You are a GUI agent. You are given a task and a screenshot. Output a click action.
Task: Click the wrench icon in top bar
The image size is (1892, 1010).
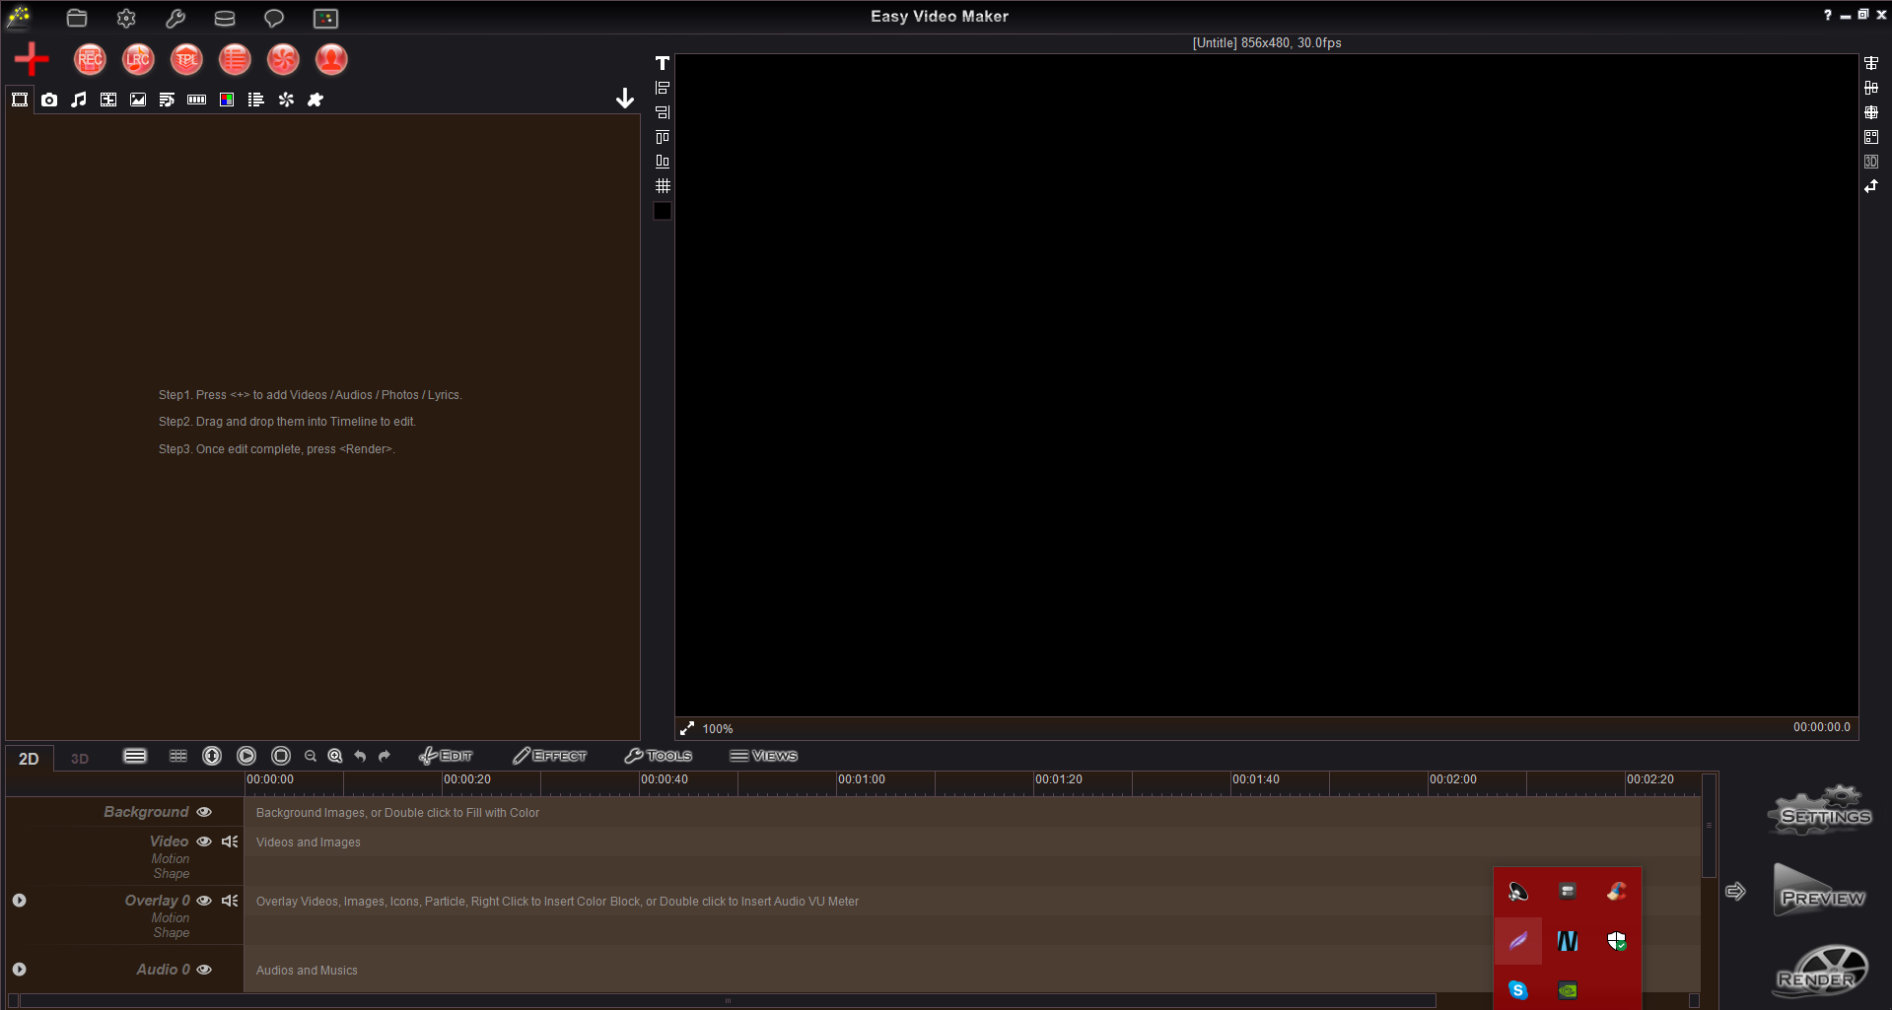click(175, 18)
